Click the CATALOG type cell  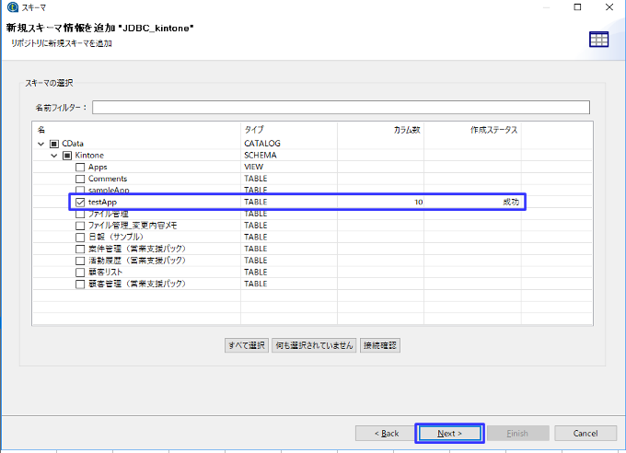point(262,144)
